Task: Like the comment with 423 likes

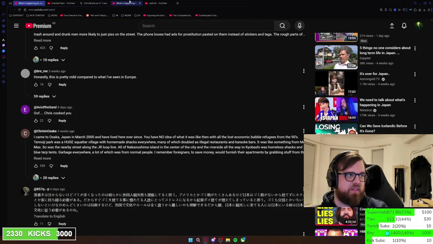Action: click(x=36, y=48)
